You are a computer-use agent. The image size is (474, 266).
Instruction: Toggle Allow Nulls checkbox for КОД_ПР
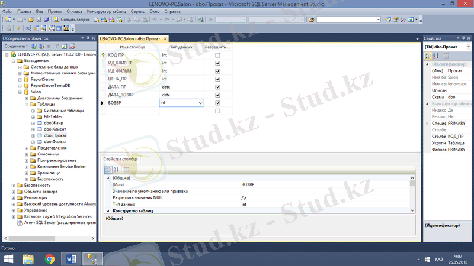coord(217,55)
